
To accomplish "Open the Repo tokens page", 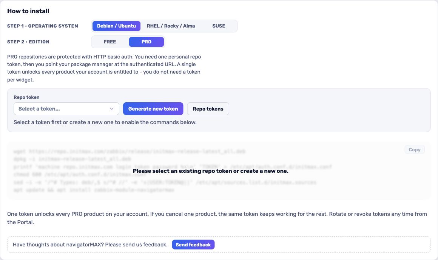I will pyautogui.click(x=208, y=109).
